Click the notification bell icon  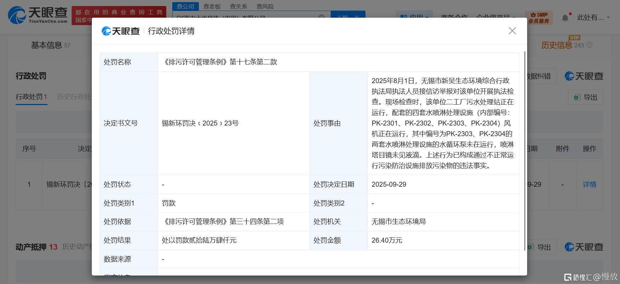(565, 17)
